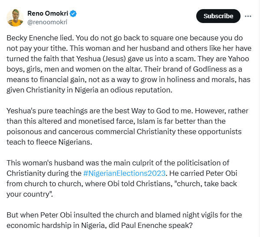The height and width of the screenshot is (237, 267).
Task: Click the paragraph starting "But when Peter Obi insulted"
Action: click(x=130, y=220)
